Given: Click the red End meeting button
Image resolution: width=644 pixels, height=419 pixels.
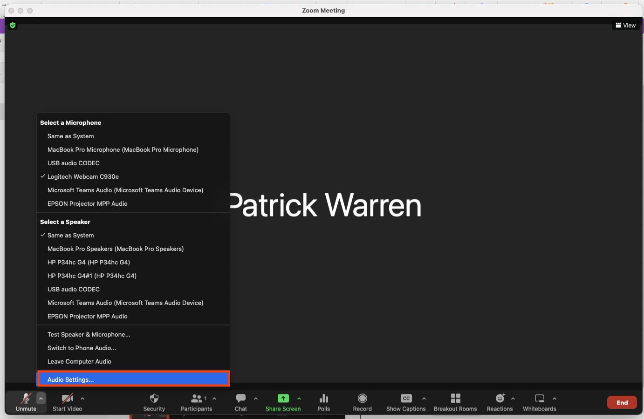Looking at the screenshot, I should coord(622,403).
